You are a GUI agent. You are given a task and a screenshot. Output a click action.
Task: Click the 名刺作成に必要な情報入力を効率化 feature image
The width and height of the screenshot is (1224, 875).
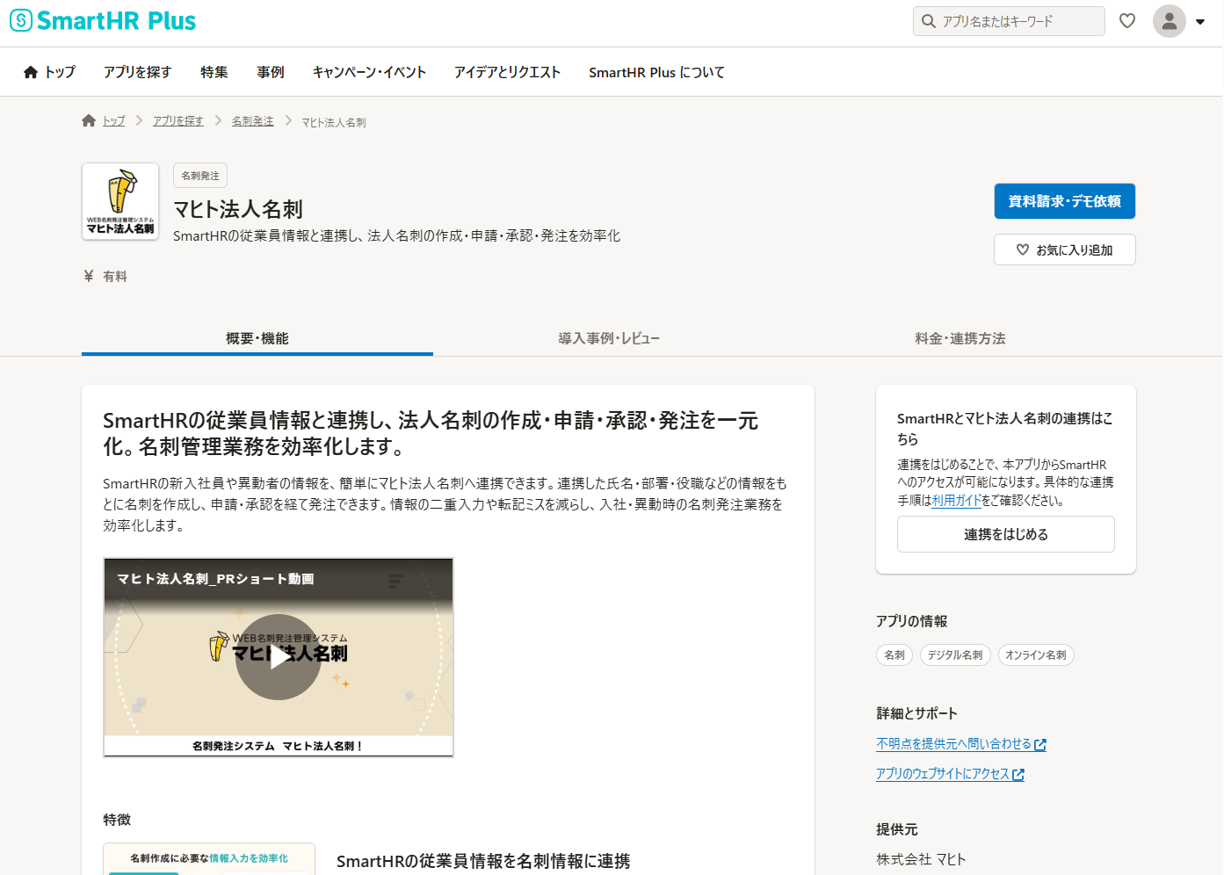(x=209, y=859)
